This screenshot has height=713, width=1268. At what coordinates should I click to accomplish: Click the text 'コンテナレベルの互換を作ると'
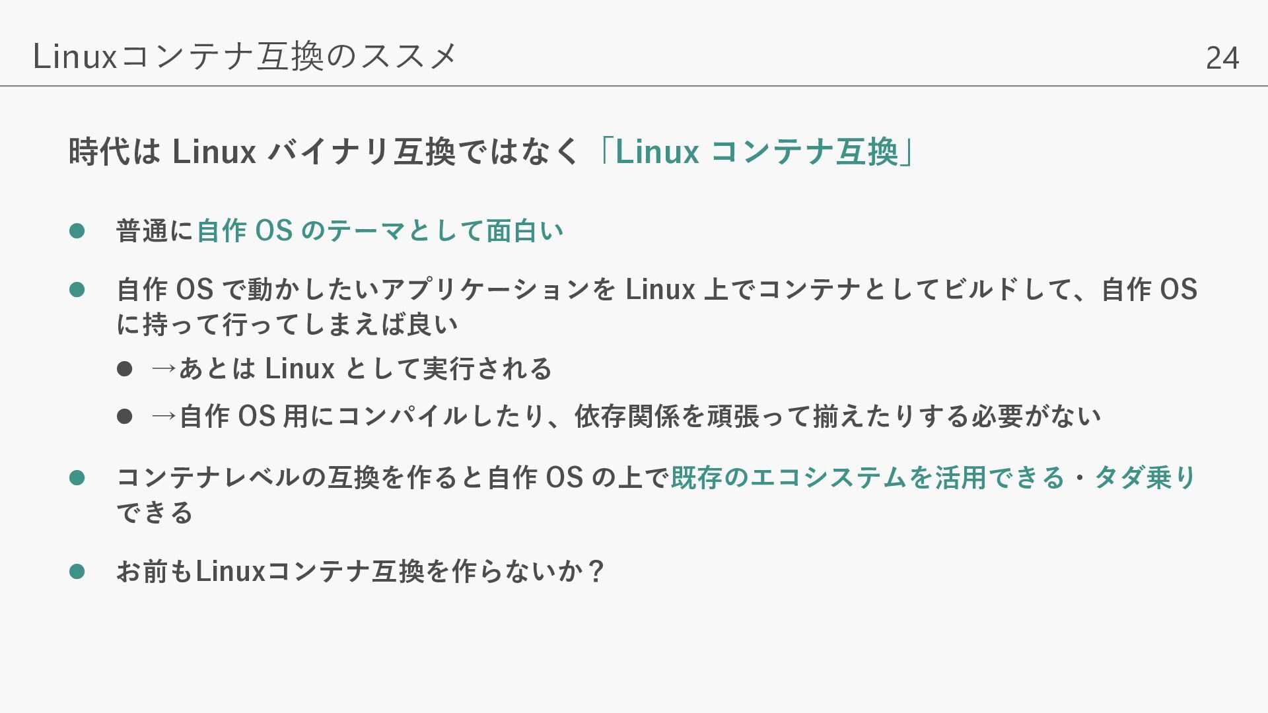301,477
